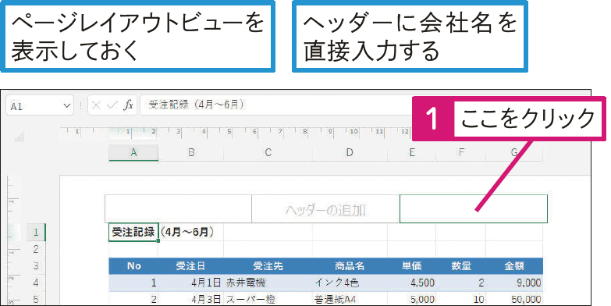Select cell with 4月1日
The height and width of the screenshot is (306, 611).
point(191,283)
